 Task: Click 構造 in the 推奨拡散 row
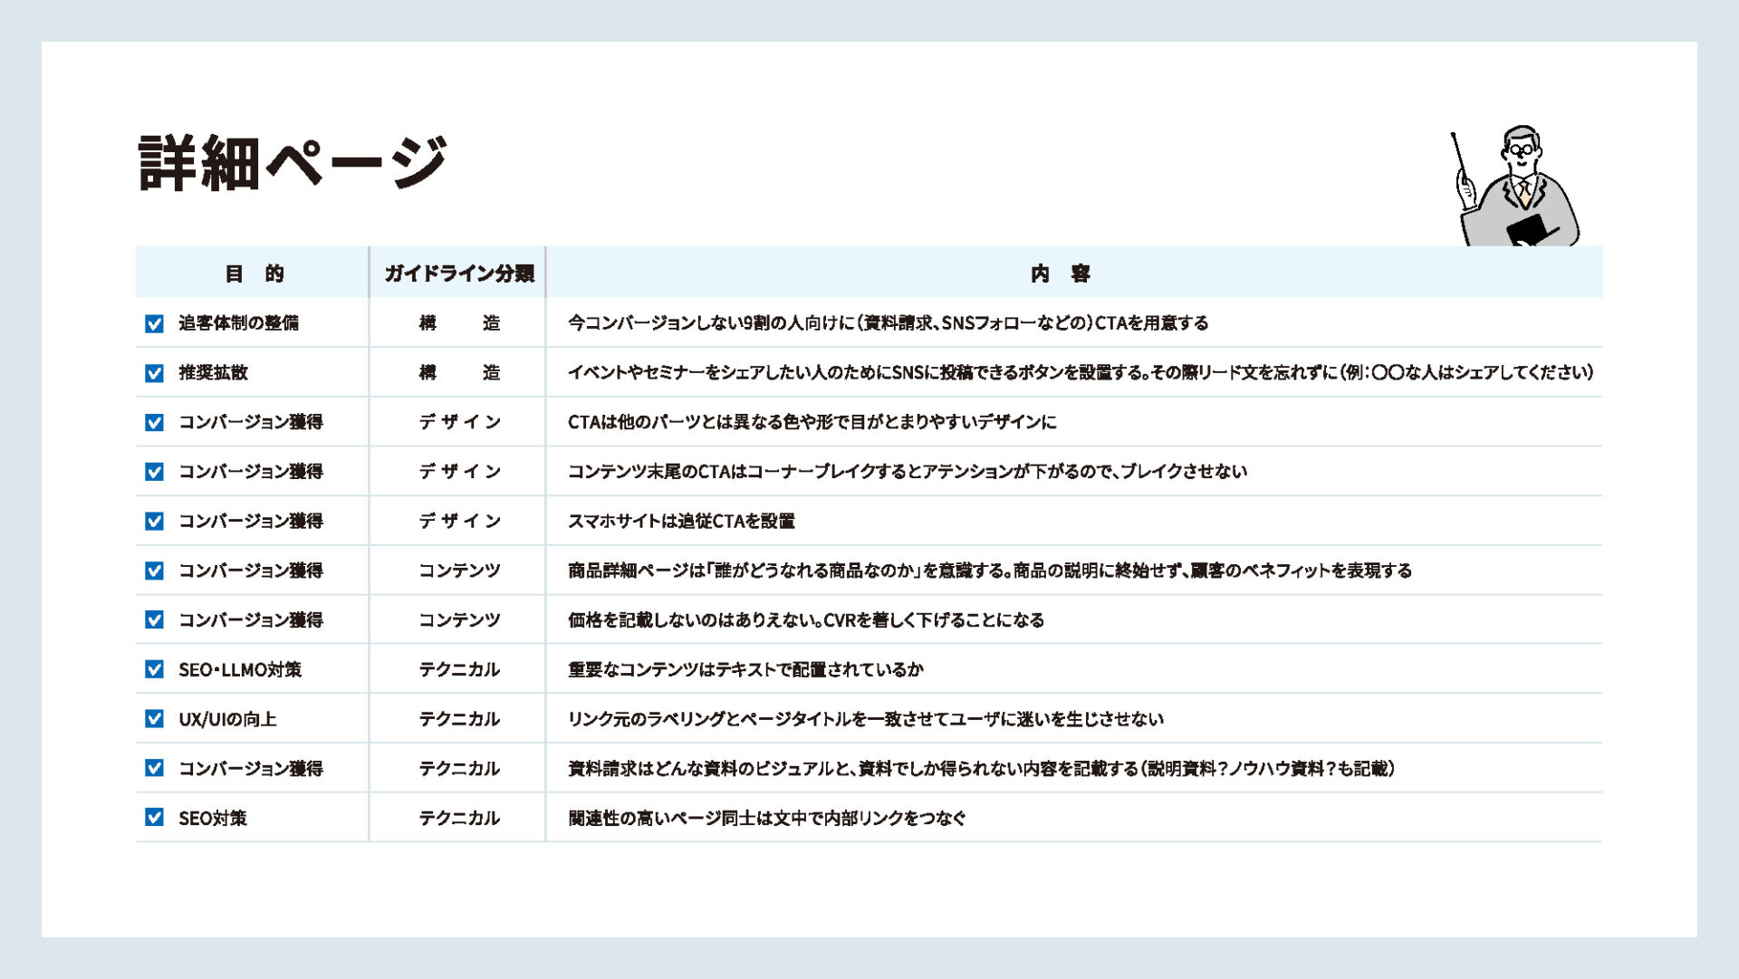[x=459, y=373]
